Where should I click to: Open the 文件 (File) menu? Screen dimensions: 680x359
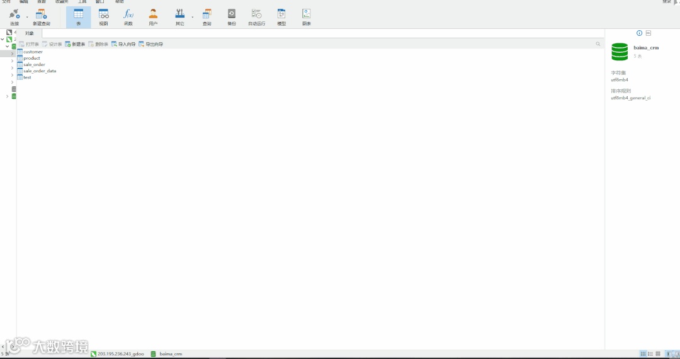coord(6,2)
